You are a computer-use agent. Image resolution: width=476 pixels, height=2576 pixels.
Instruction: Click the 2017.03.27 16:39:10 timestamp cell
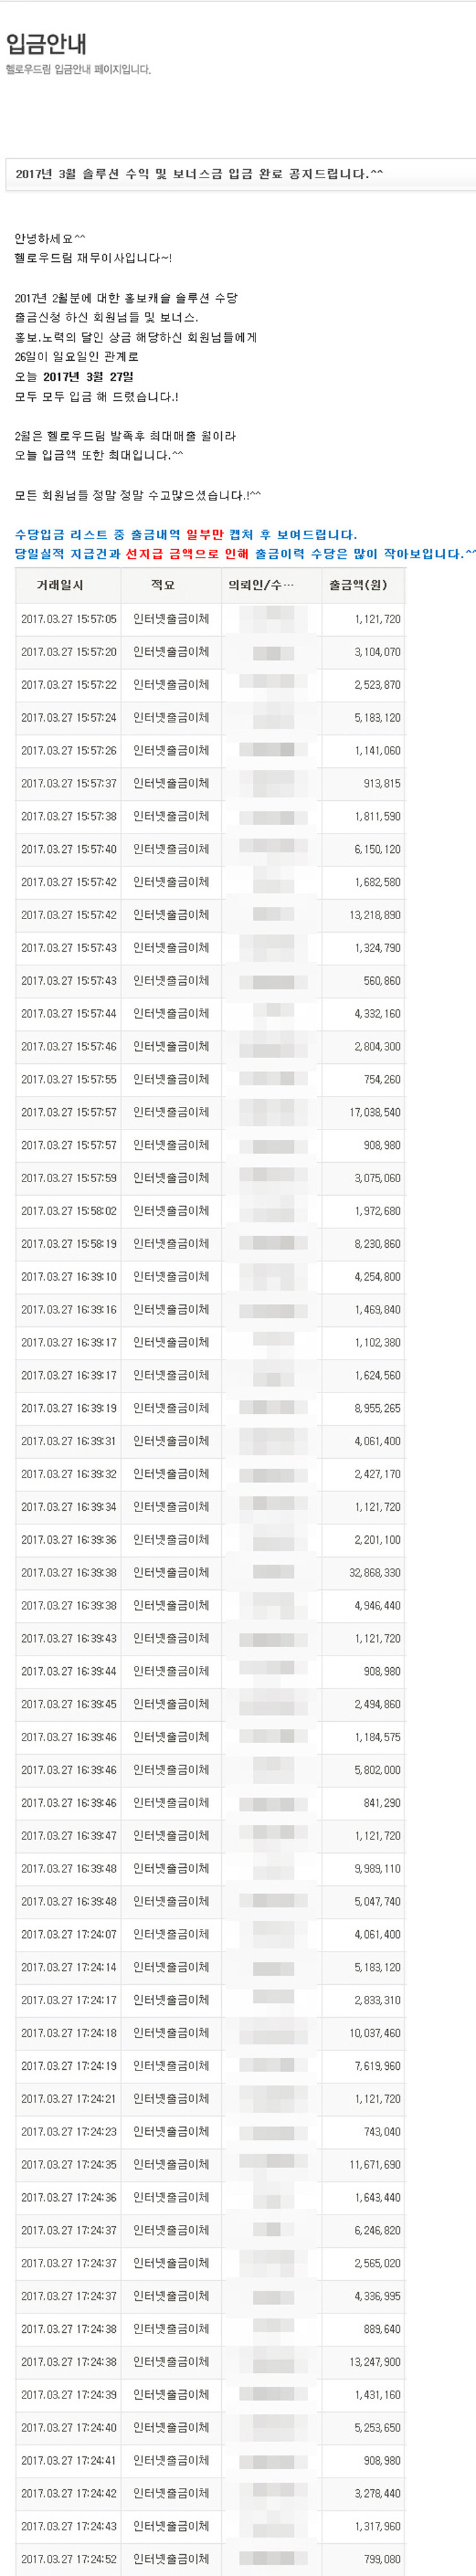coord(68,1276)
